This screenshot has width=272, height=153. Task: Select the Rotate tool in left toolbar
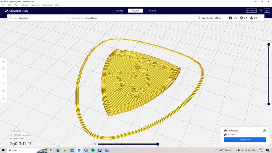(4, 76)
